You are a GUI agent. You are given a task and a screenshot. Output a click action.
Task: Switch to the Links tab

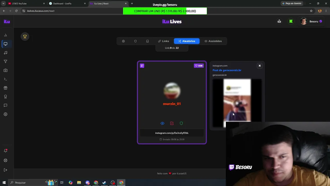[163, 41]
